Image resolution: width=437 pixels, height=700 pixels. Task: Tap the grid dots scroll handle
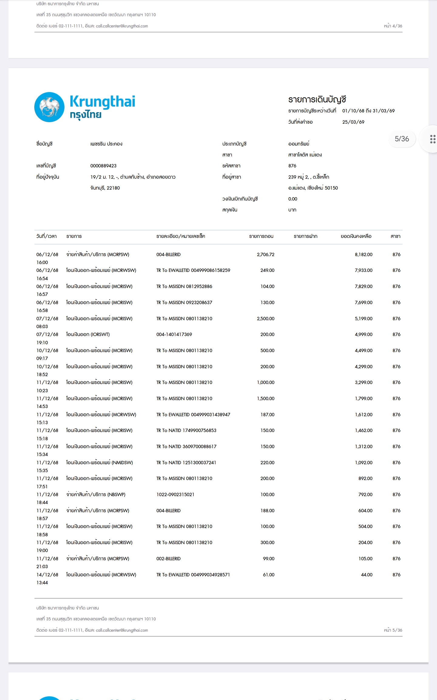pos(433,139)
